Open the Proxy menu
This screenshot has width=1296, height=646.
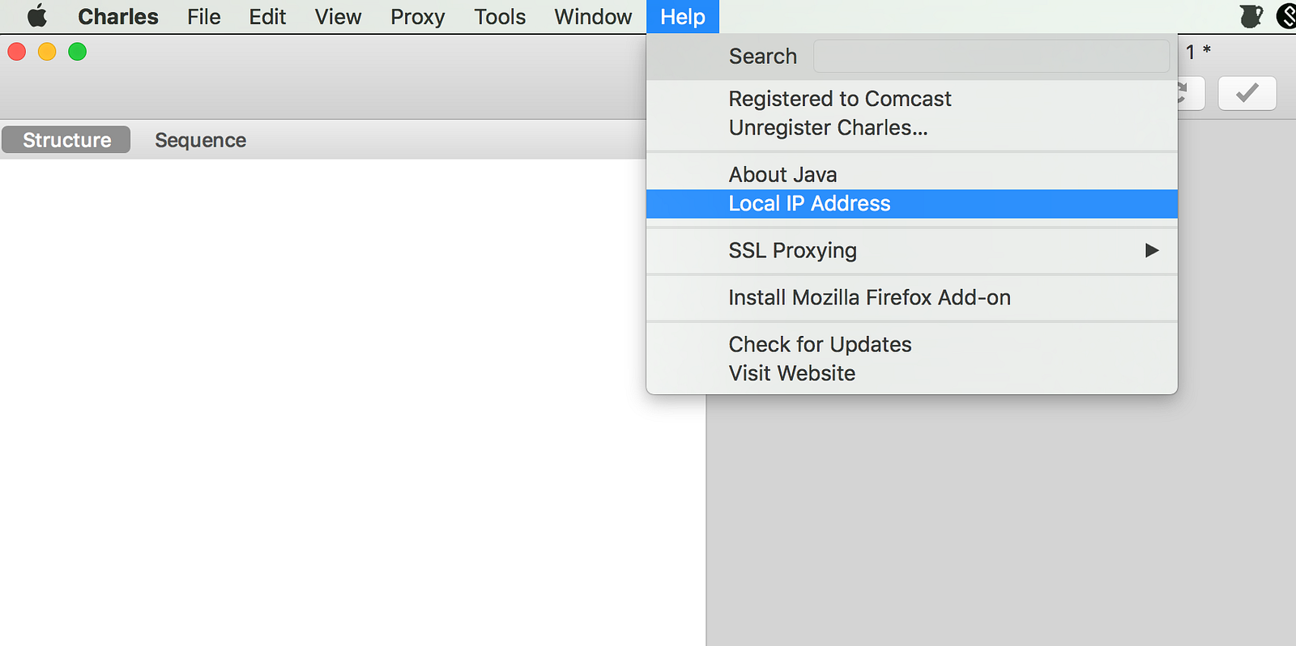click(x=417, y=17)
